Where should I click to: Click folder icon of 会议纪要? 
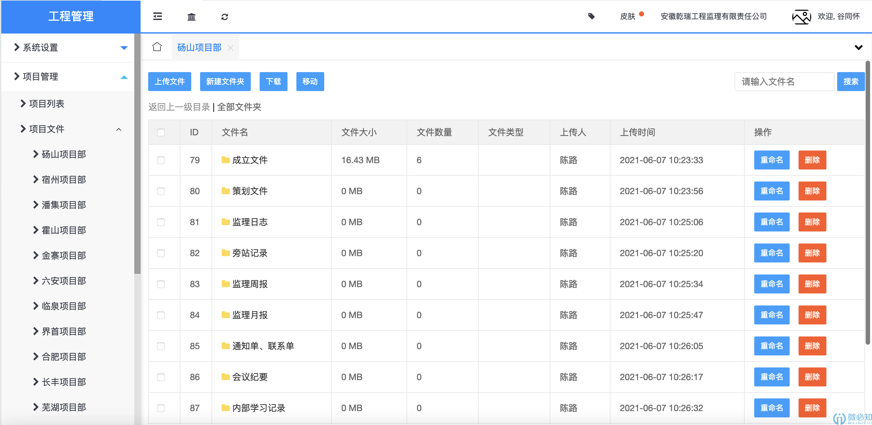coord(225,377)
